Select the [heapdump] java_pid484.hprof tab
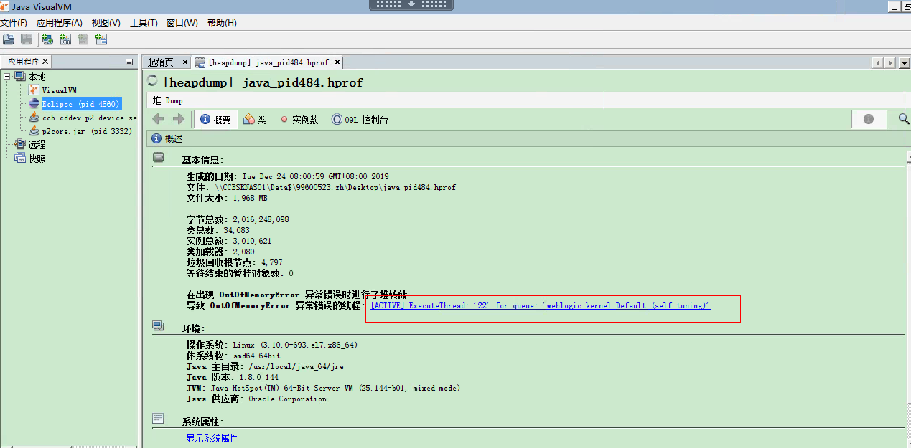The width and height of the screenshot is (911, 448). tap(269, 62)
